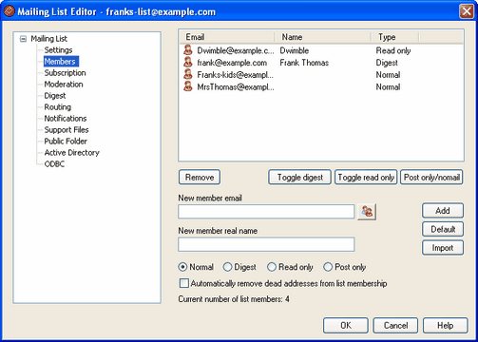The image size is (478, 342).
Task: Open Help for this dialog
Action: (x=446, y=326)
